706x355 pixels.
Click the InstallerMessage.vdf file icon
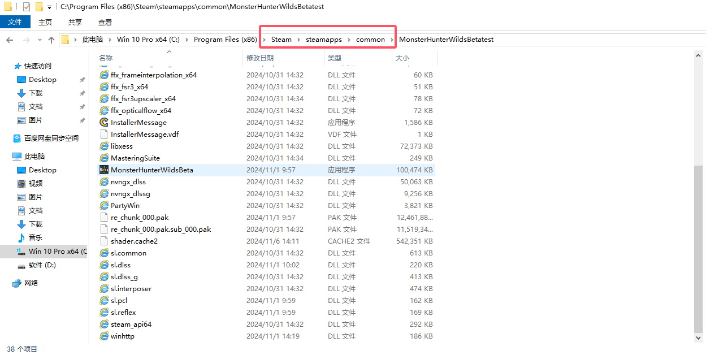pyautogui.click(x=104, y=135)
